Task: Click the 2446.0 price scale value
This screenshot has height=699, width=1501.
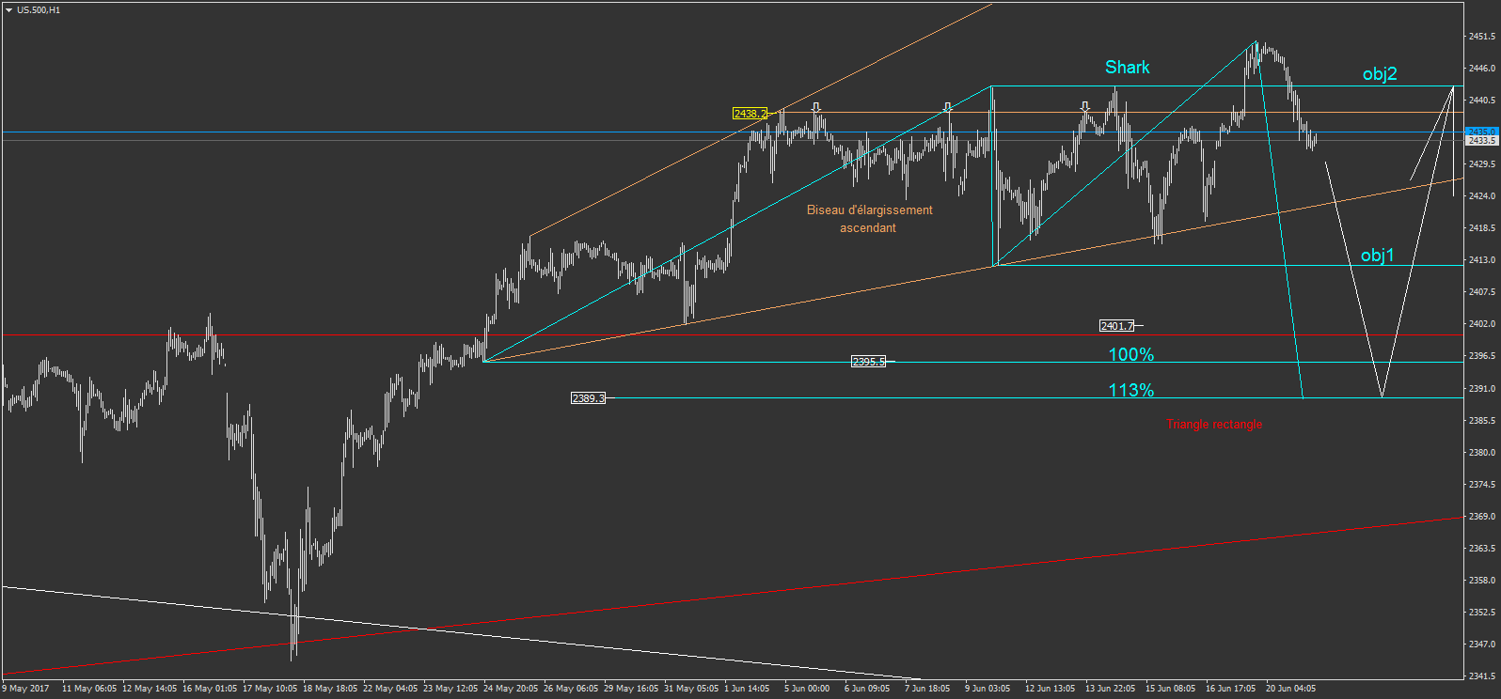Action: tap(1481, 69)
